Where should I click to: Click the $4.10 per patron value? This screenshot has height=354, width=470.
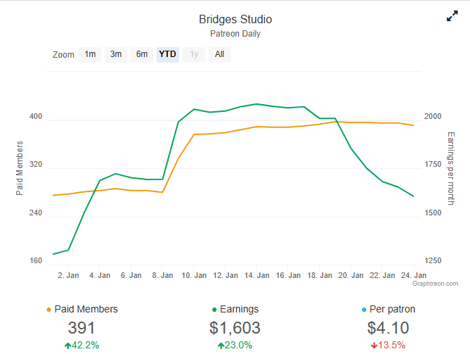point(388,327)
